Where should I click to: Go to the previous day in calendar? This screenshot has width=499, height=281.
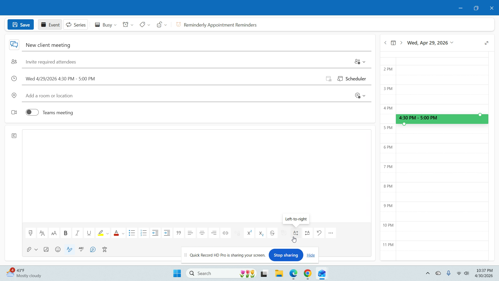click(385, 43)
